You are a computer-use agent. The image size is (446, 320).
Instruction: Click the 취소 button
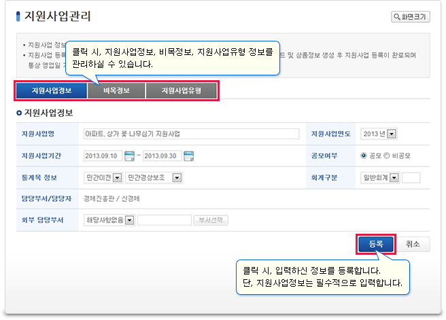click(413, 244)
